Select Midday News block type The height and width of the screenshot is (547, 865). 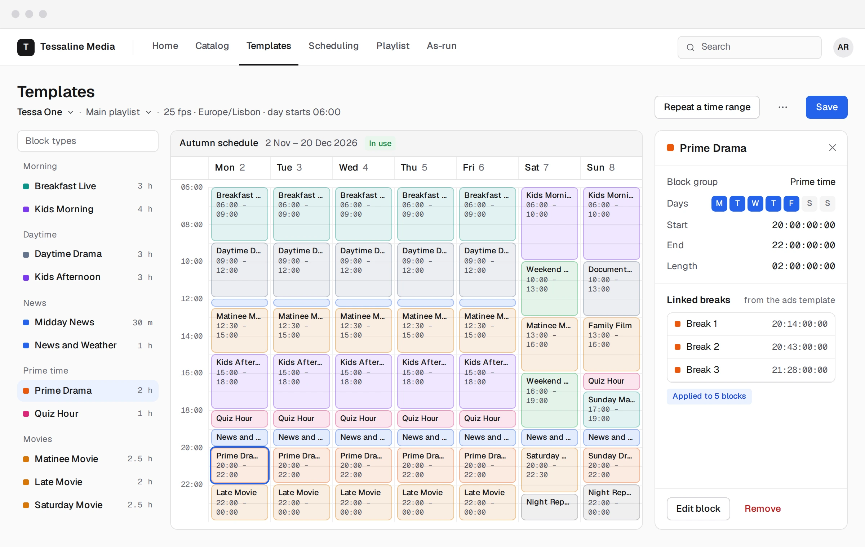click(88, 322)
